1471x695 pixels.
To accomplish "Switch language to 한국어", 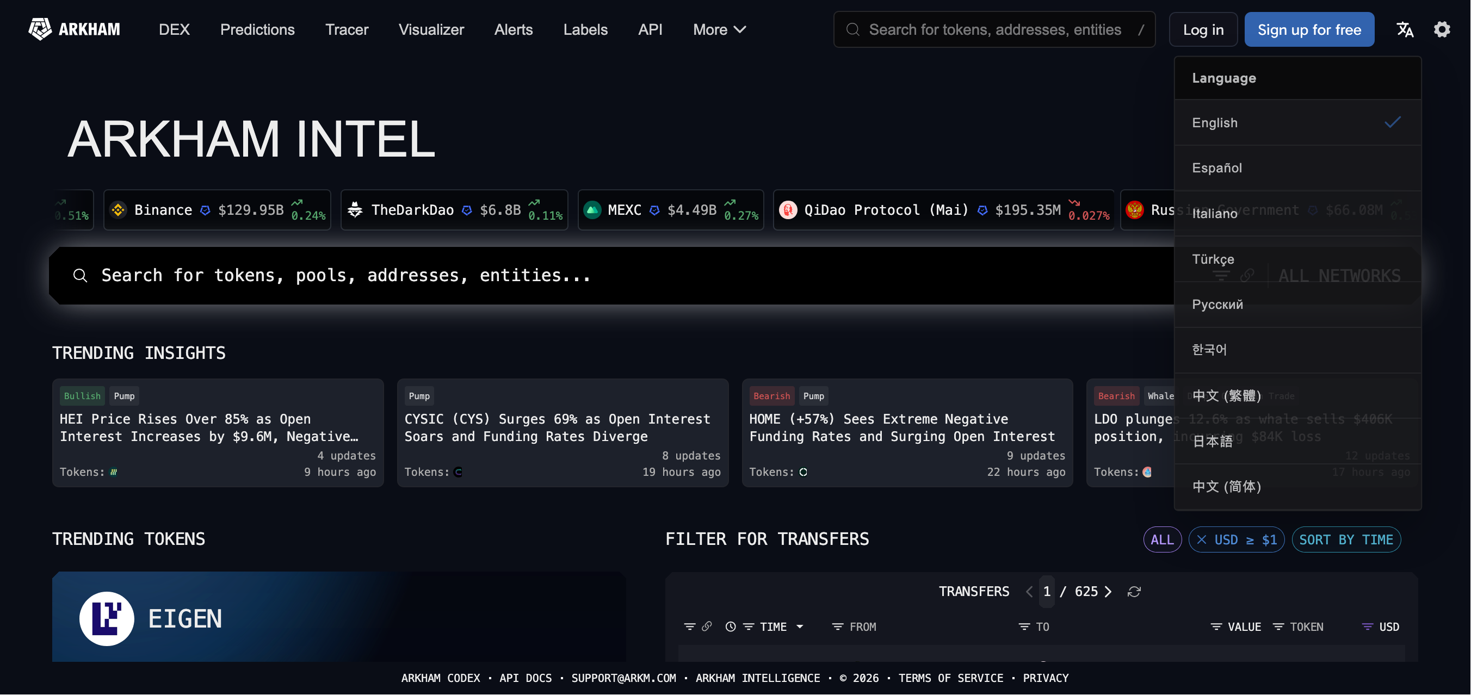I will [x=1297, y=350].
